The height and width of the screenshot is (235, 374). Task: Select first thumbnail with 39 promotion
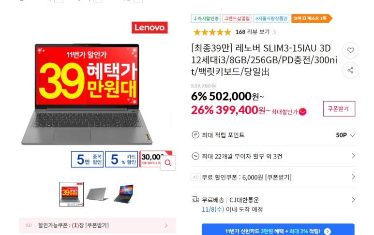pos(71,194)
